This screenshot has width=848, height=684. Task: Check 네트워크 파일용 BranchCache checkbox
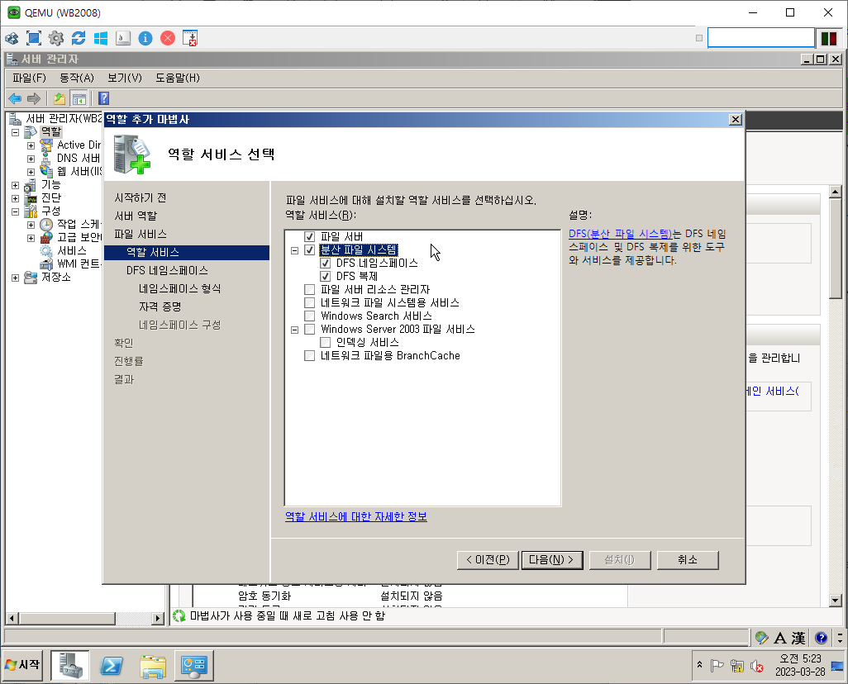pos(310,356)
